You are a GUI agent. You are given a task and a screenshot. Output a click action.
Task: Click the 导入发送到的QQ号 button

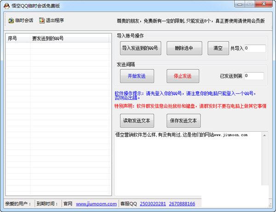coord(140,48)
